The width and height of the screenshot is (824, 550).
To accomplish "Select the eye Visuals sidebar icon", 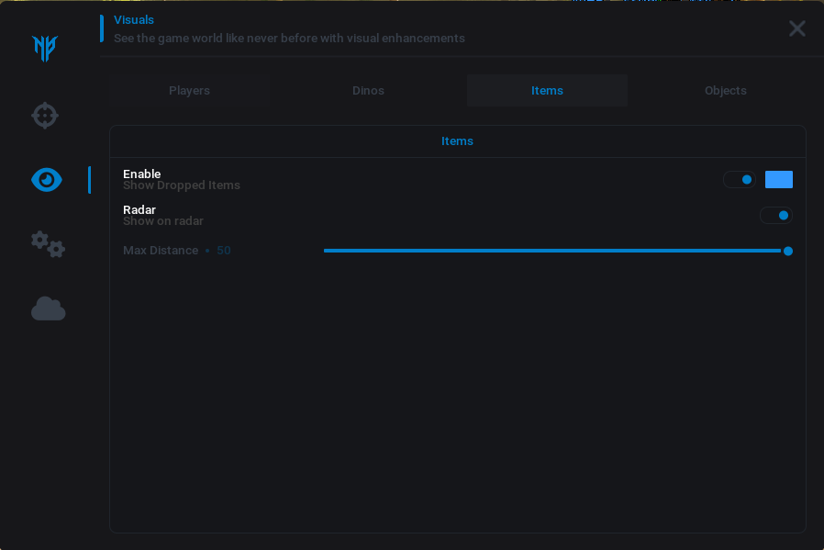I will (x=47, y=180).
